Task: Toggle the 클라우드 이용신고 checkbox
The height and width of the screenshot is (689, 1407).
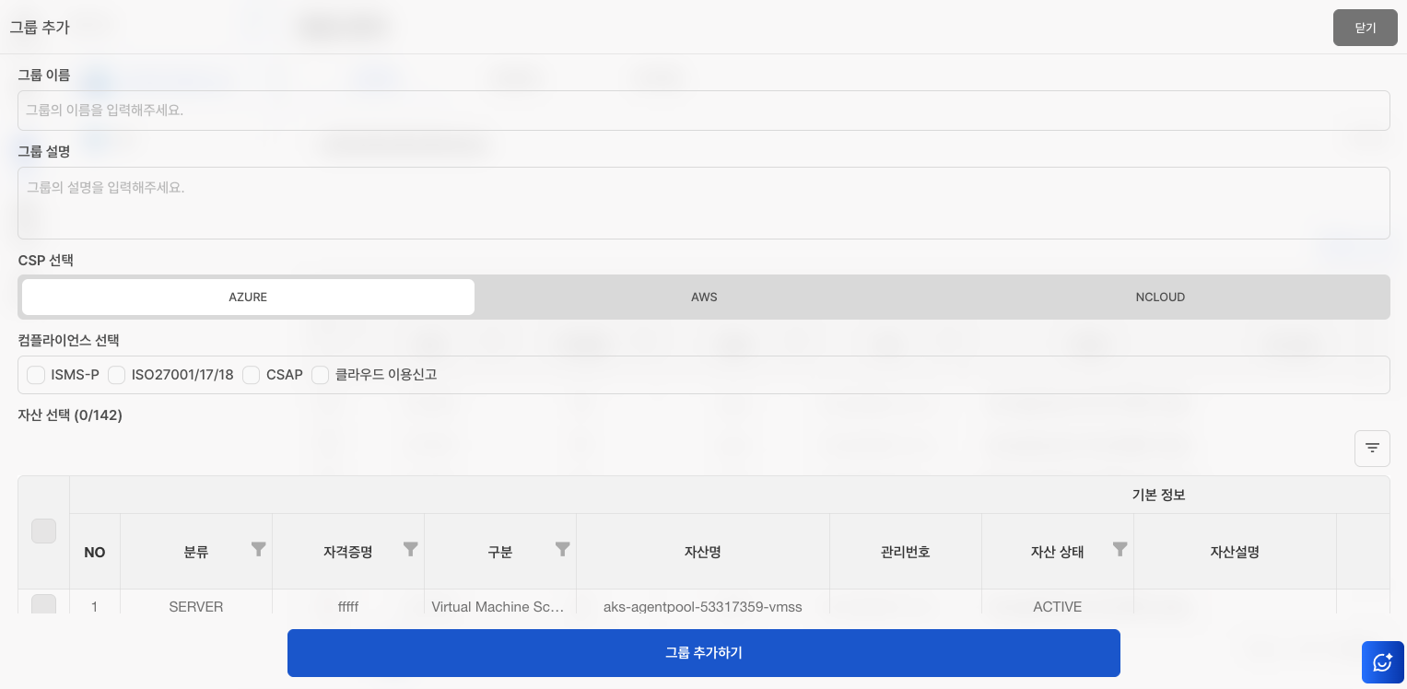Action: click(320, 375)
